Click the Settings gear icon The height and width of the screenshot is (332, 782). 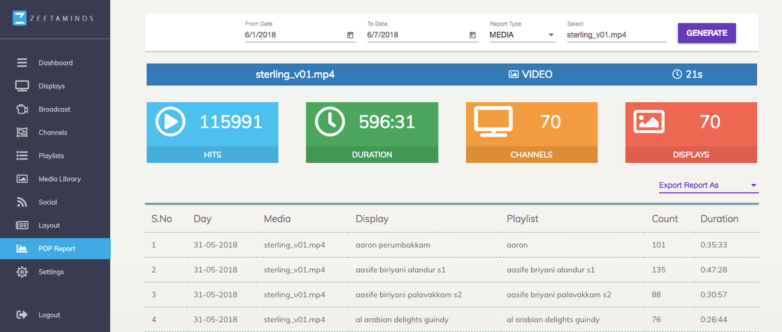(x=22, y=272)
